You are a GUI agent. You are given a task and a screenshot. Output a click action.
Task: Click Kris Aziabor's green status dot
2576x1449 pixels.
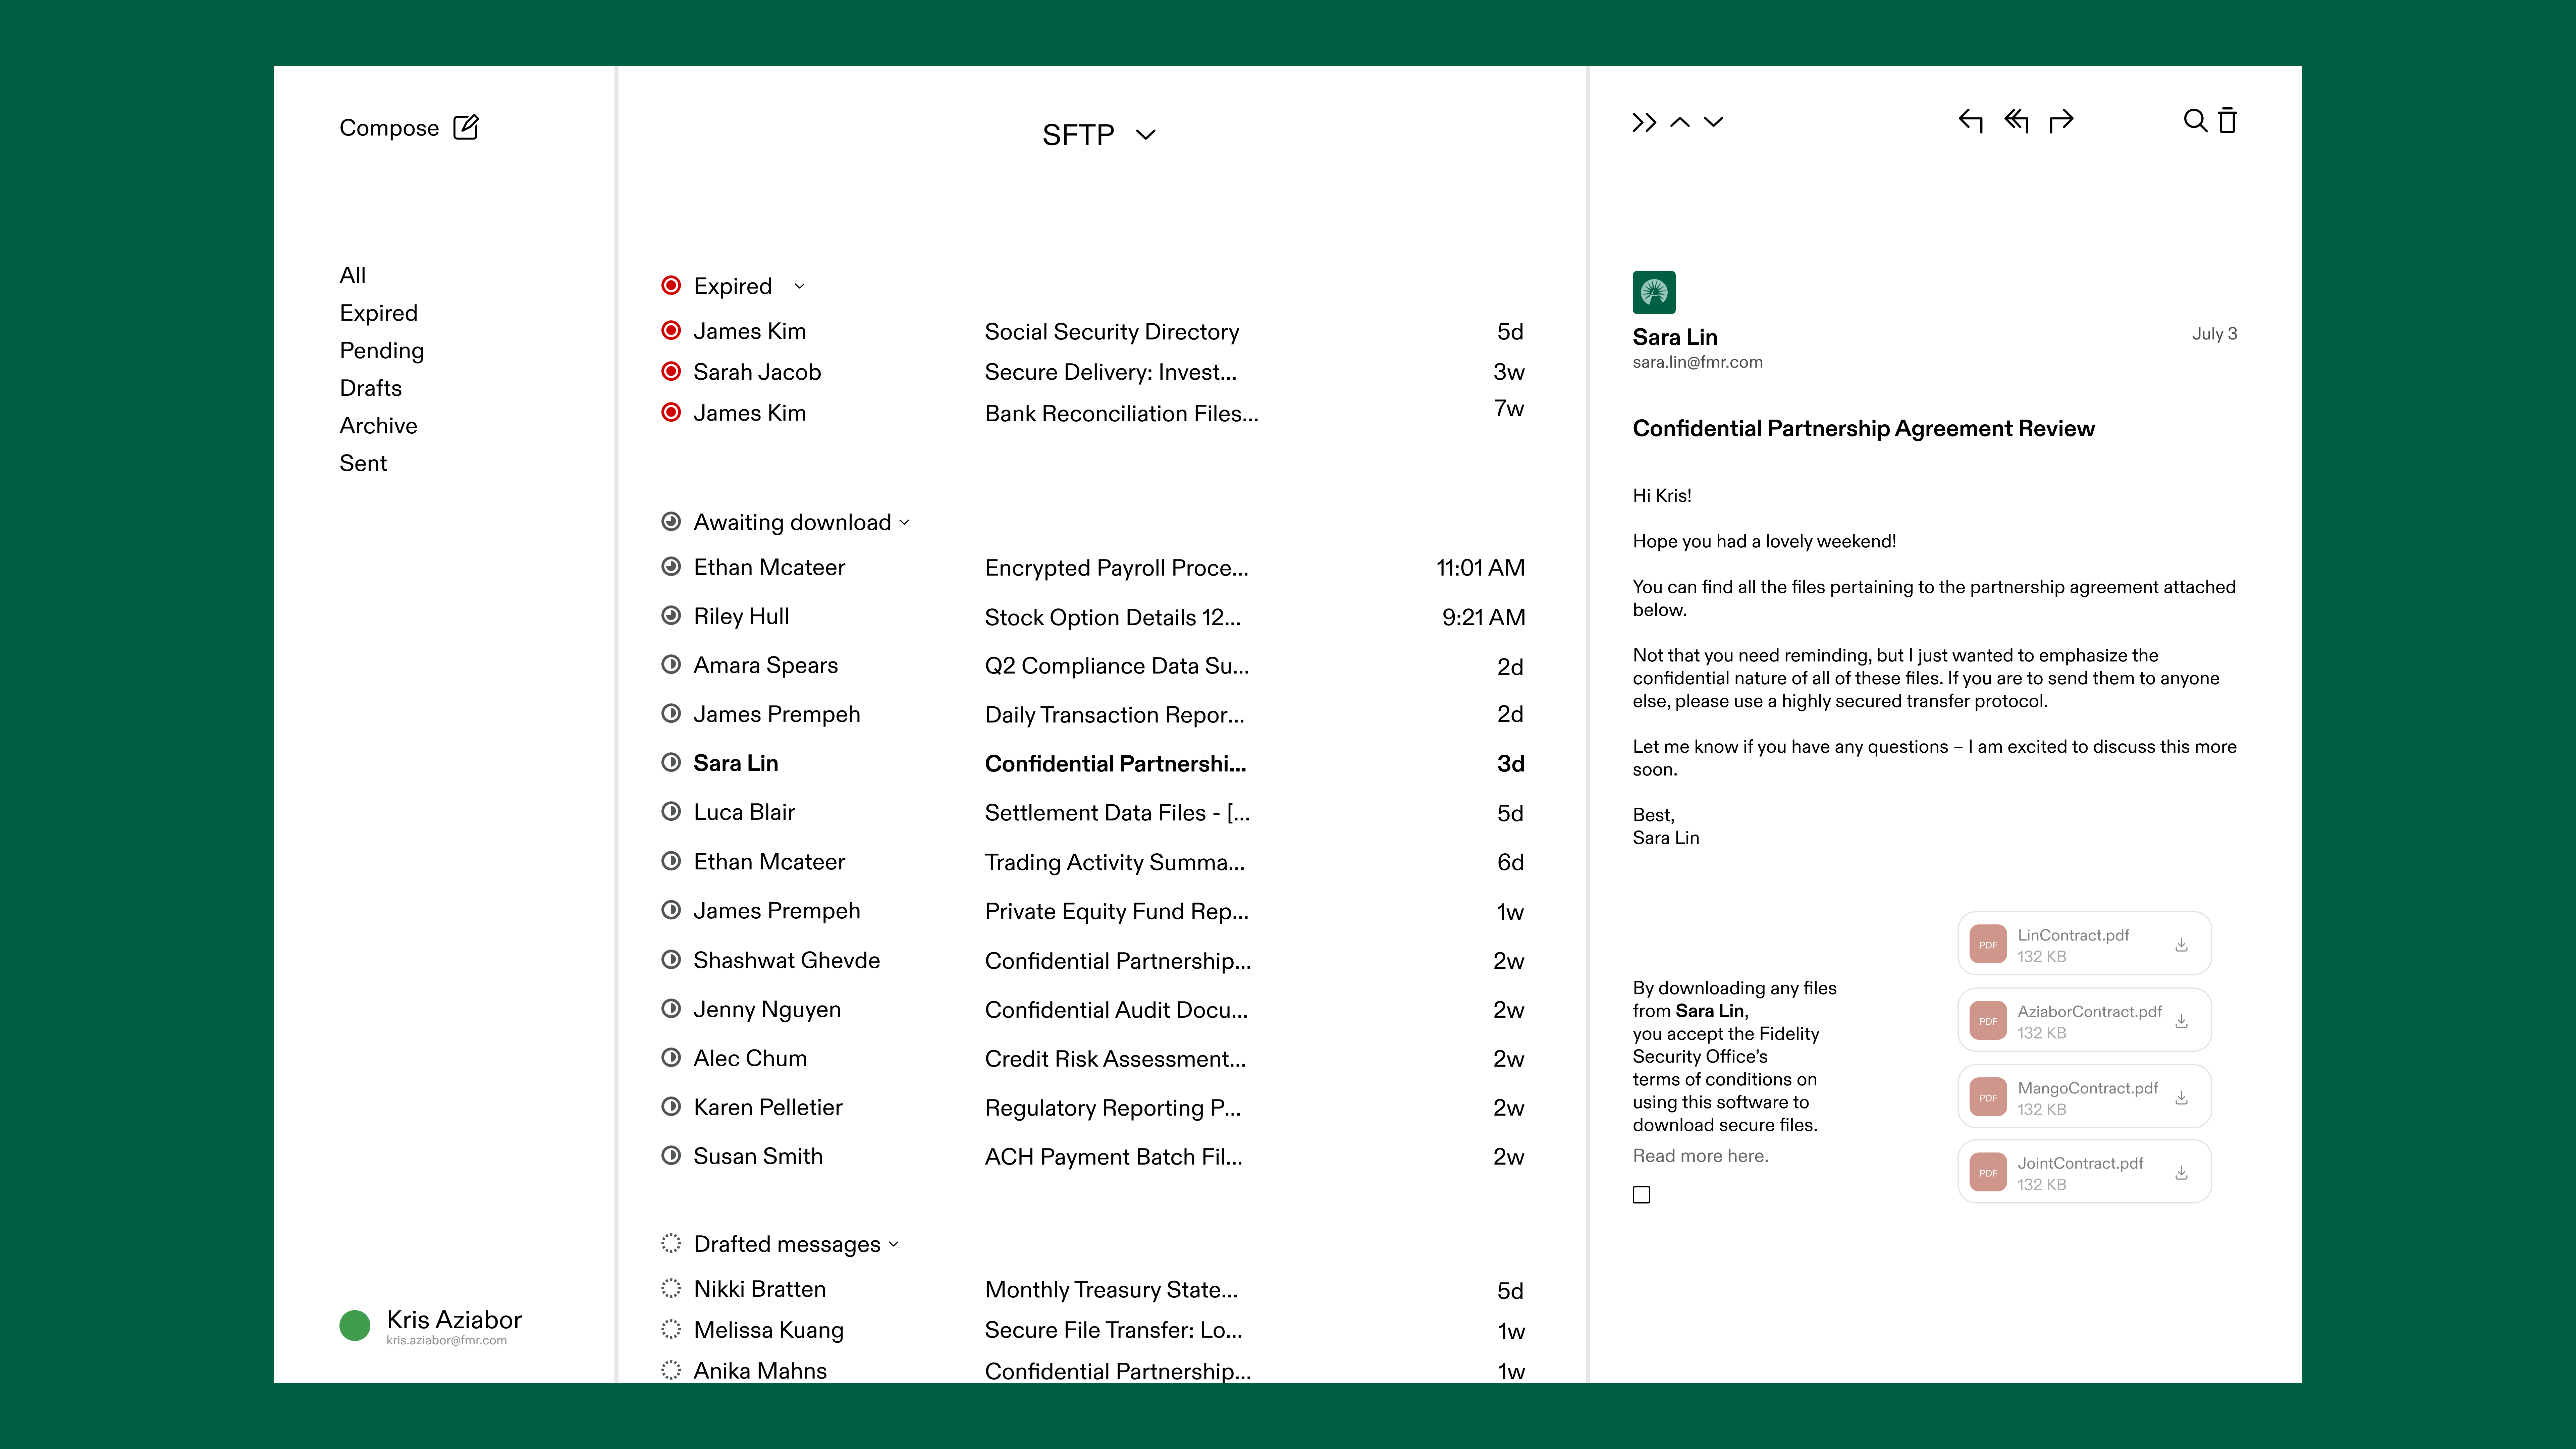[355, 1325]
